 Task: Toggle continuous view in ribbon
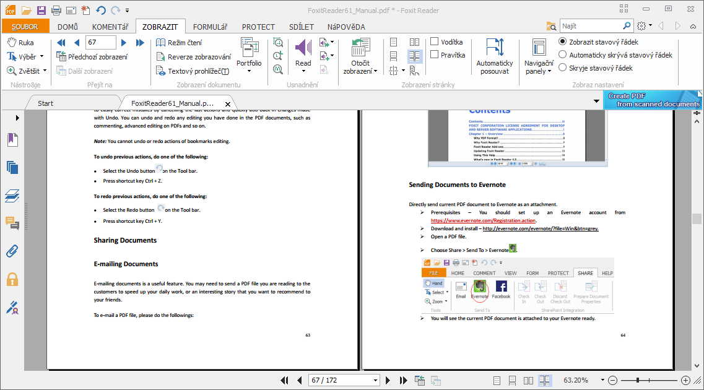pos(394,56)
